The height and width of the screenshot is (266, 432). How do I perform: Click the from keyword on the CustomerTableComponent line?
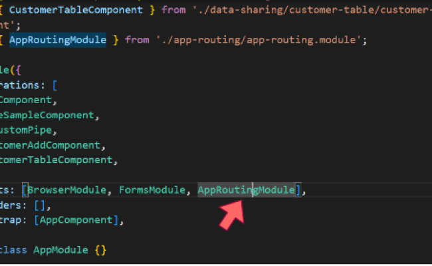pos(173,10)
